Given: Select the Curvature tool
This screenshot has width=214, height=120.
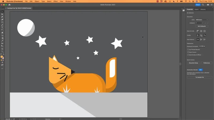Looking at the screenshot, I should 2,19.
